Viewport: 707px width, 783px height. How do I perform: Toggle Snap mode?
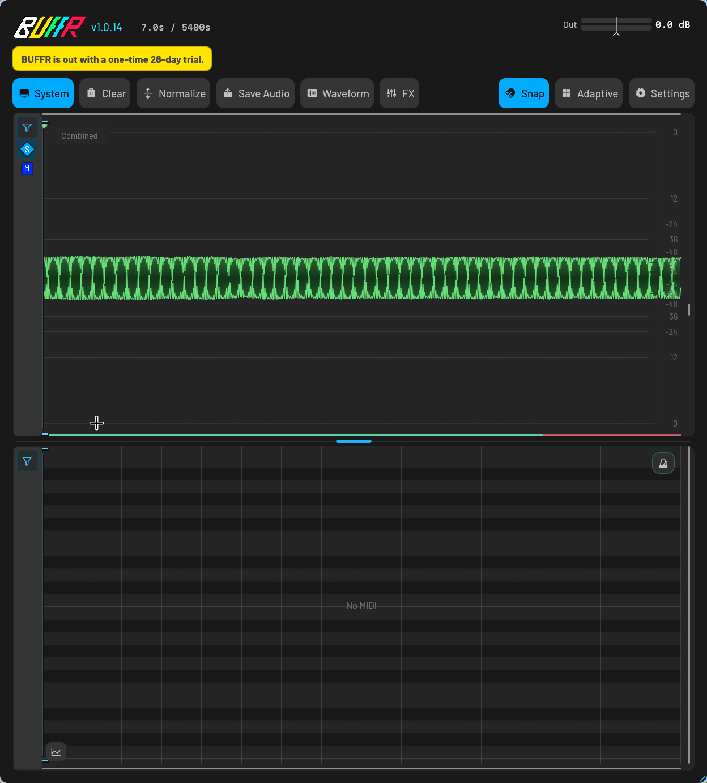coord(524,93)
